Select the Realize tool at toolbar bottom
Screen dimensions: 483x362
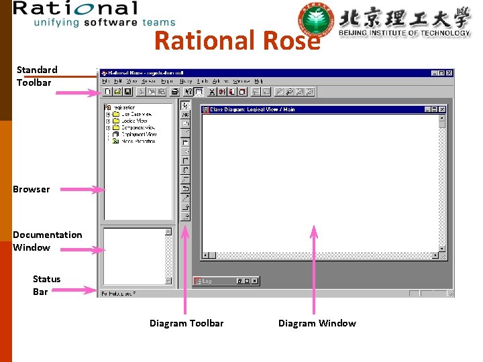(185, 217)
